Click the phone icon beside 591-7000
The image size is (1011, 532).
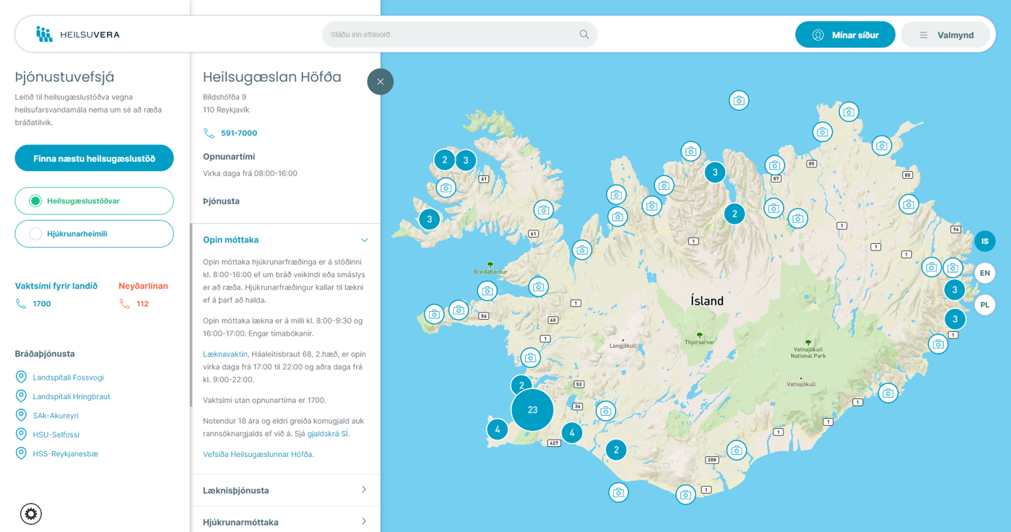click(209, 134)
